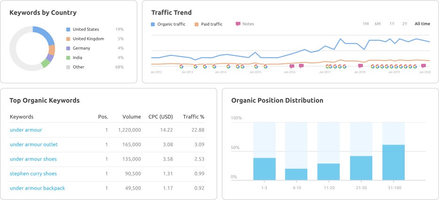
Task: Toggle the Organic traffic legend series
Action: point(168,24)
